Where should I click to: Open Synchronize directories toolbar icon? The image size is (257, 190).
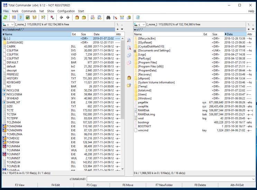pyautogui.click(x=122, y=17)
